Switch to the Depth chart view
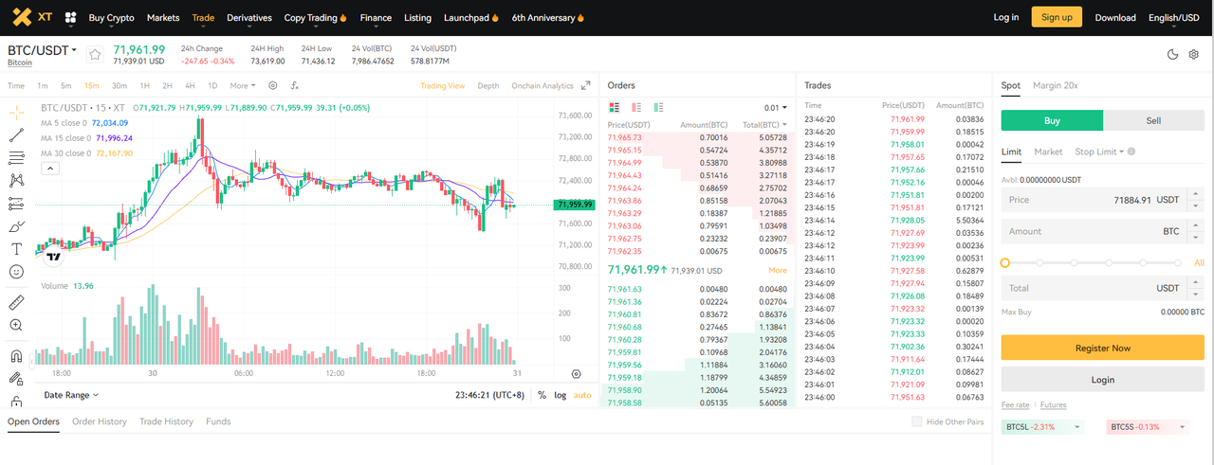The height and width of the screenshot is (465, 1214). click(x=488, y=86)
